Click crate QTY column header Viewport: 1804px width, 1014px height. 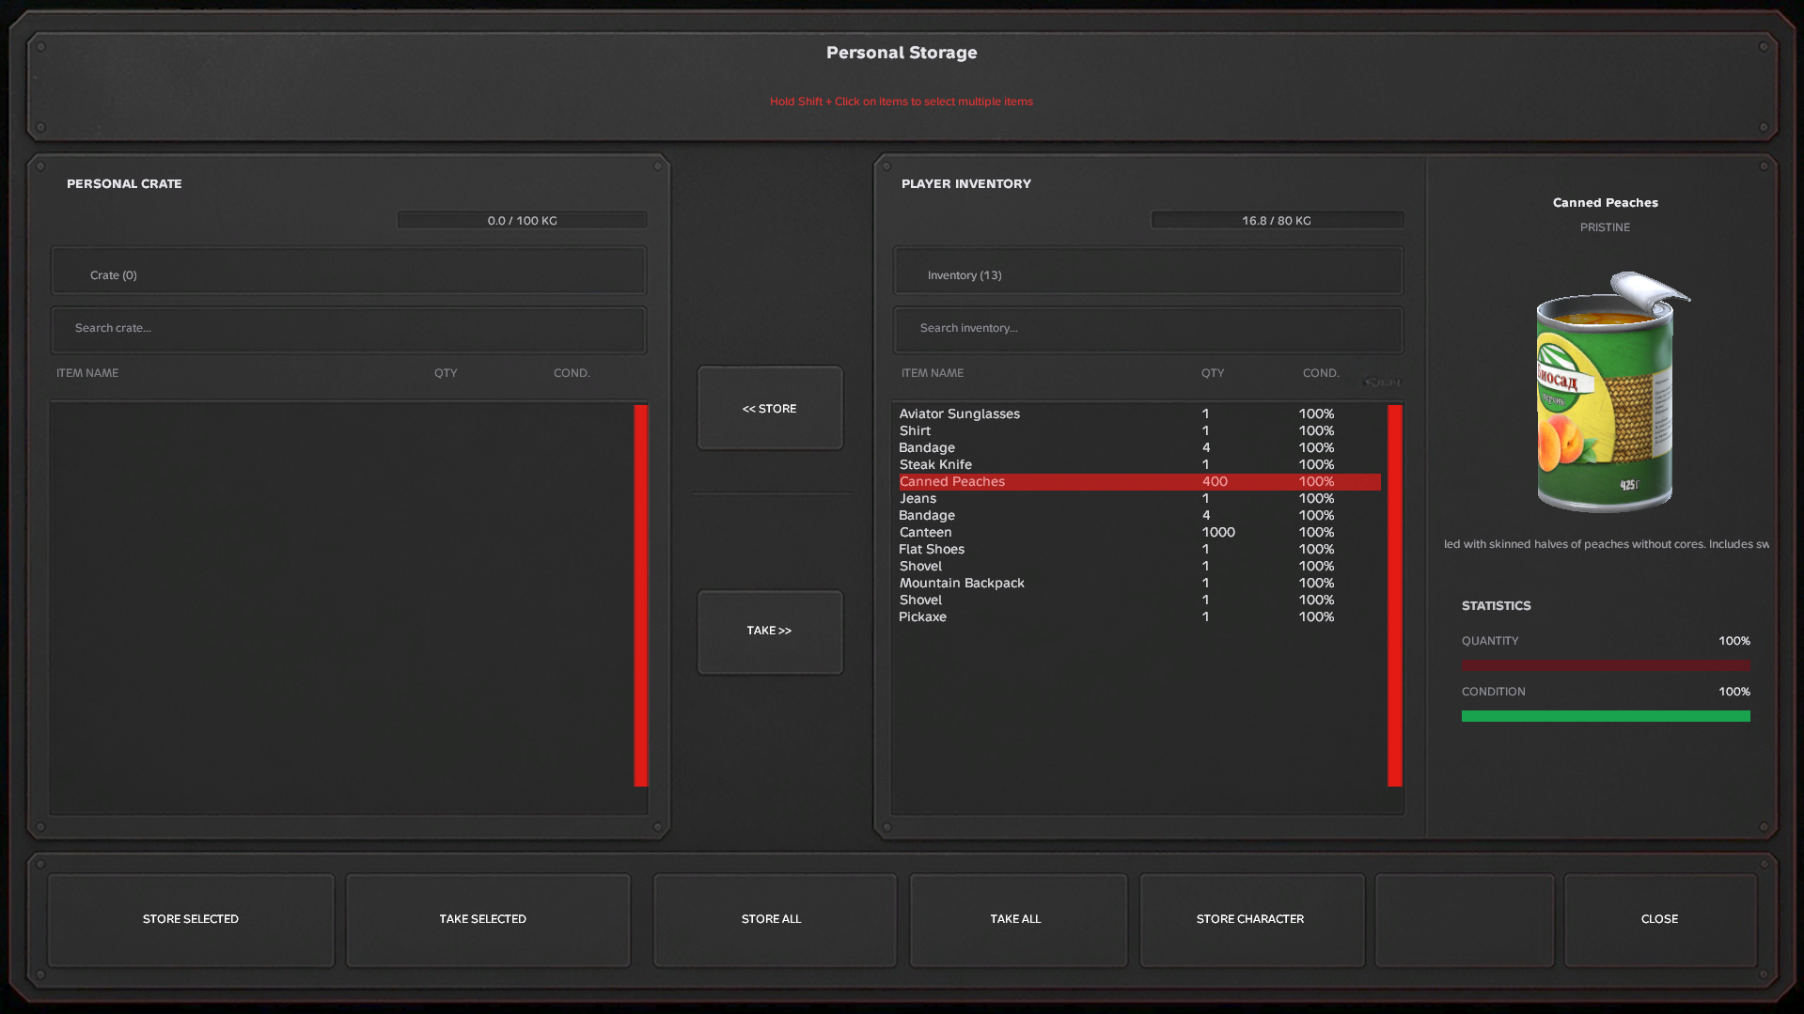click(x=446, y=373)
